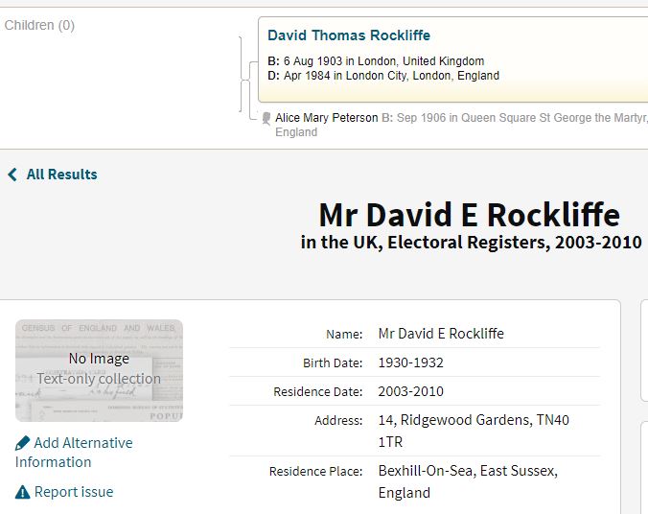Click the Name value in record details
The width and height of the screenshot is (648, 514).
tap(441, 334)
